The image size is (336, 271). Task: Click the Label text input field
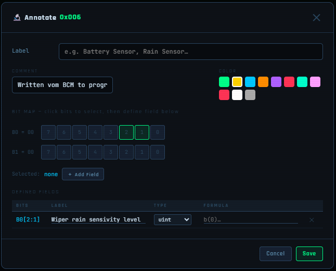pos(190,52)
